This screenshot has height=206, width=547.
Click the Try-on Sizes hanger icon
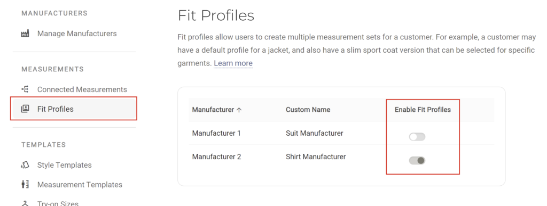click(x=25, y=203)
